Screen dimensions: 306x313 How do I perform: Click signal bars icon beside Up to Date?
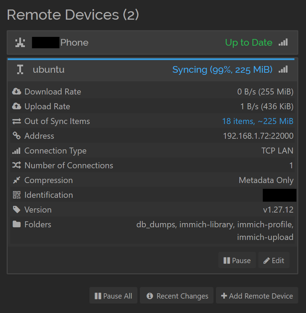[x=283, y=42]
